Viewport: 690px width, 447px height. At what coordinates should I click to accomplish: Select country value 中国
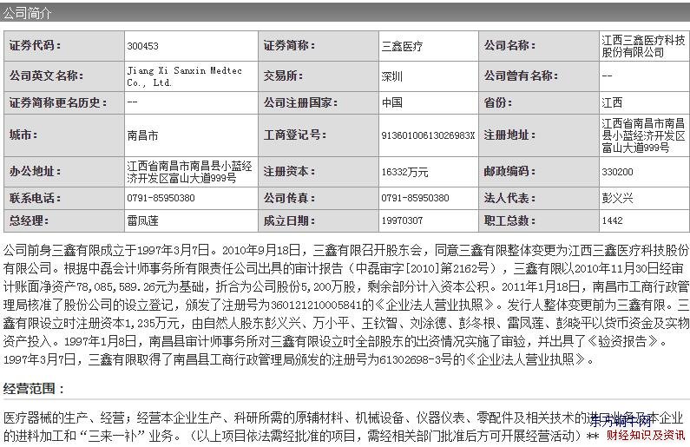pyautogui.click(x=391, y=103)
